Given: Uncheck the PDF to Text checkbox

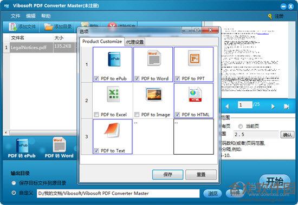Looking at the screenshot, I should pos(96,150).
